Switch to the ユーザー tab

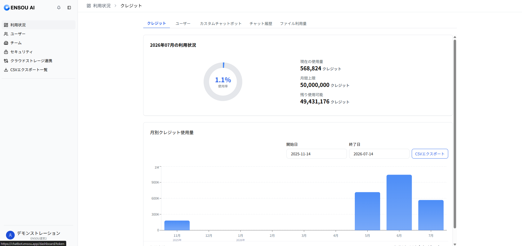click(183, 24)
